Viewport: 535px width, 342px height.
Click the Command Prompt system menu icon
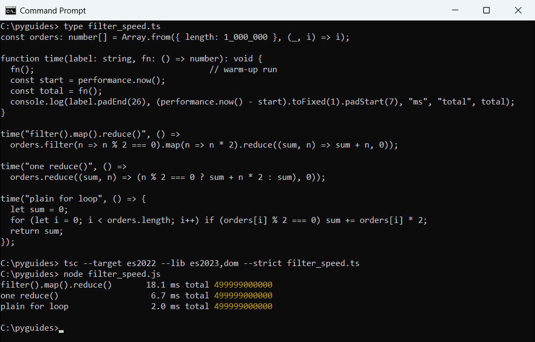click(11, 11)
